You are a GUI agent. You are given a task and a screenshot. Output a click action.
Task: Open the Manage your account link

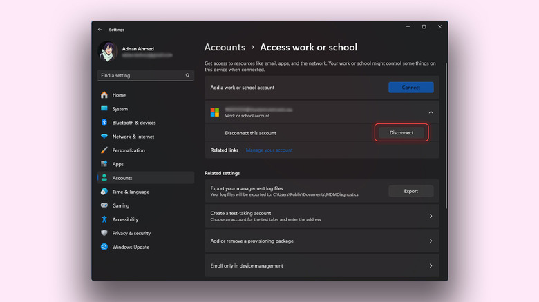tap(269, 150)
